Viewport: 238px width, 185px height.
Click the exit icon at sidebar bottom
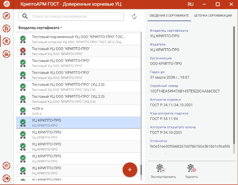(6, 178)
